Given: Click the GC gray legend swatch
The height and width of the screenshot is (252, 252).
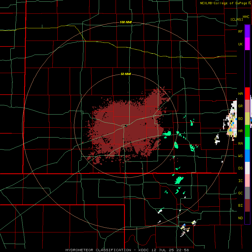Looking at the screenshot, I should (247, 193).
